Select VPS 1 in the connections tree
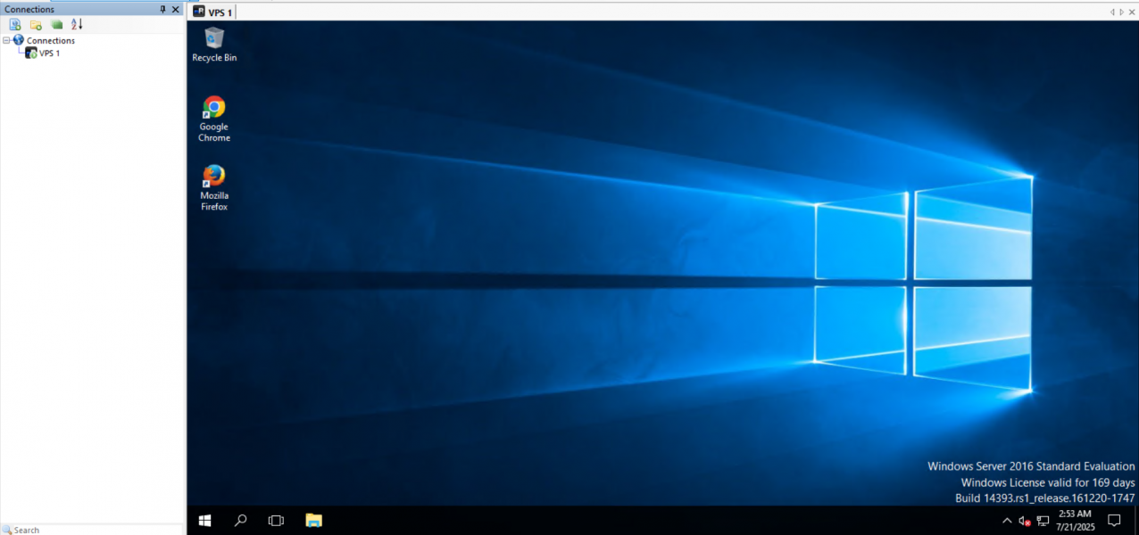1139x535 pixels. coord(44,53)
